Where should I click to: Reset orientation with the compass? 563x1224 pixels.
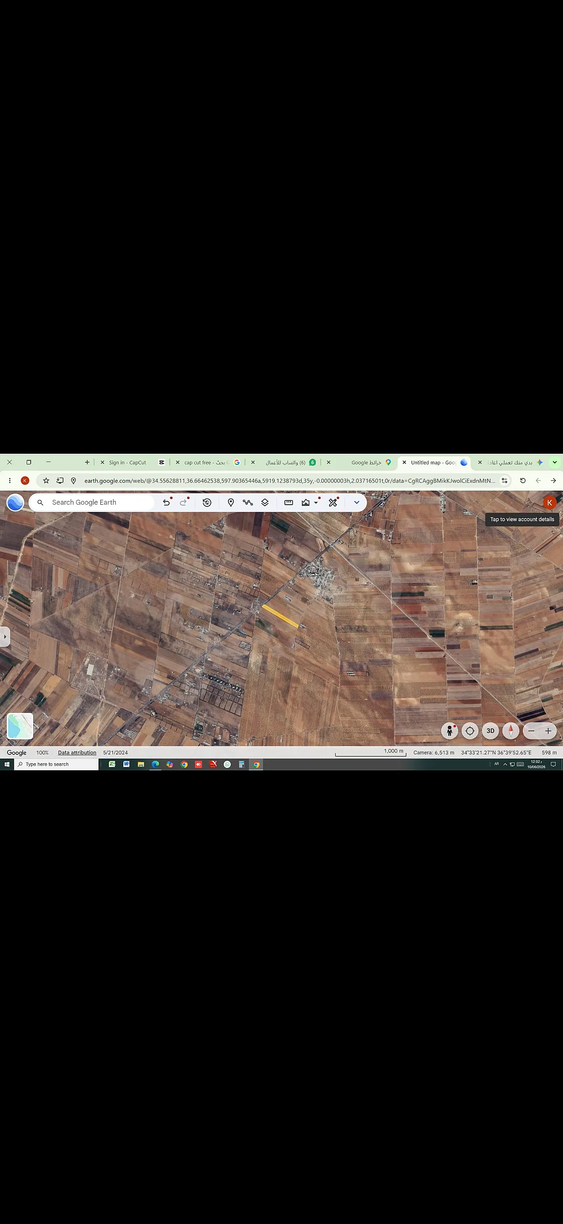(x=511, y=731)
